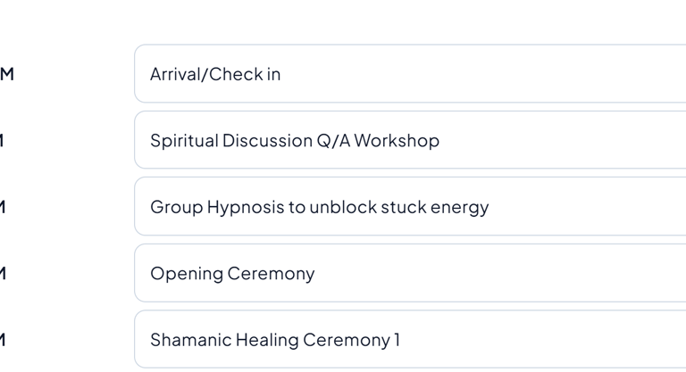Click the Arrival/Check in input field

[x=411, y=74]
